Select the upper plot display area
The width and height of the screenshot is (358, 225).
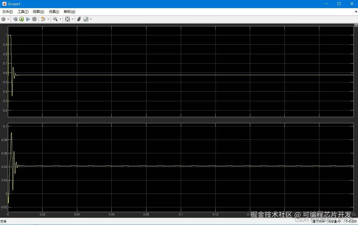click(181, 71)
